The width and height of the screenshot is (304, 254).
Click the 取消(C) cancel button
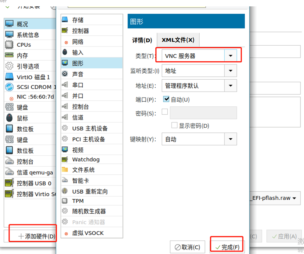pyautogui.click(x=187, y=247)
